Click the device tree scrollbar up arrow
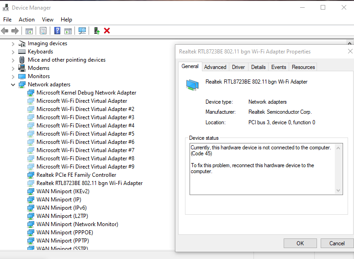 [x=349, y=43]
